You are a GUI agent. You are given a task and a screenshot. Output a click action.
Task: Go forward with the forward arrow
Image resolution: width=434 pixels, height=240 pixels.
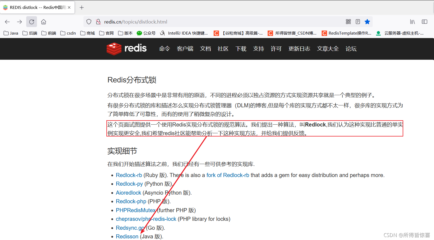[x=19, y=22]
